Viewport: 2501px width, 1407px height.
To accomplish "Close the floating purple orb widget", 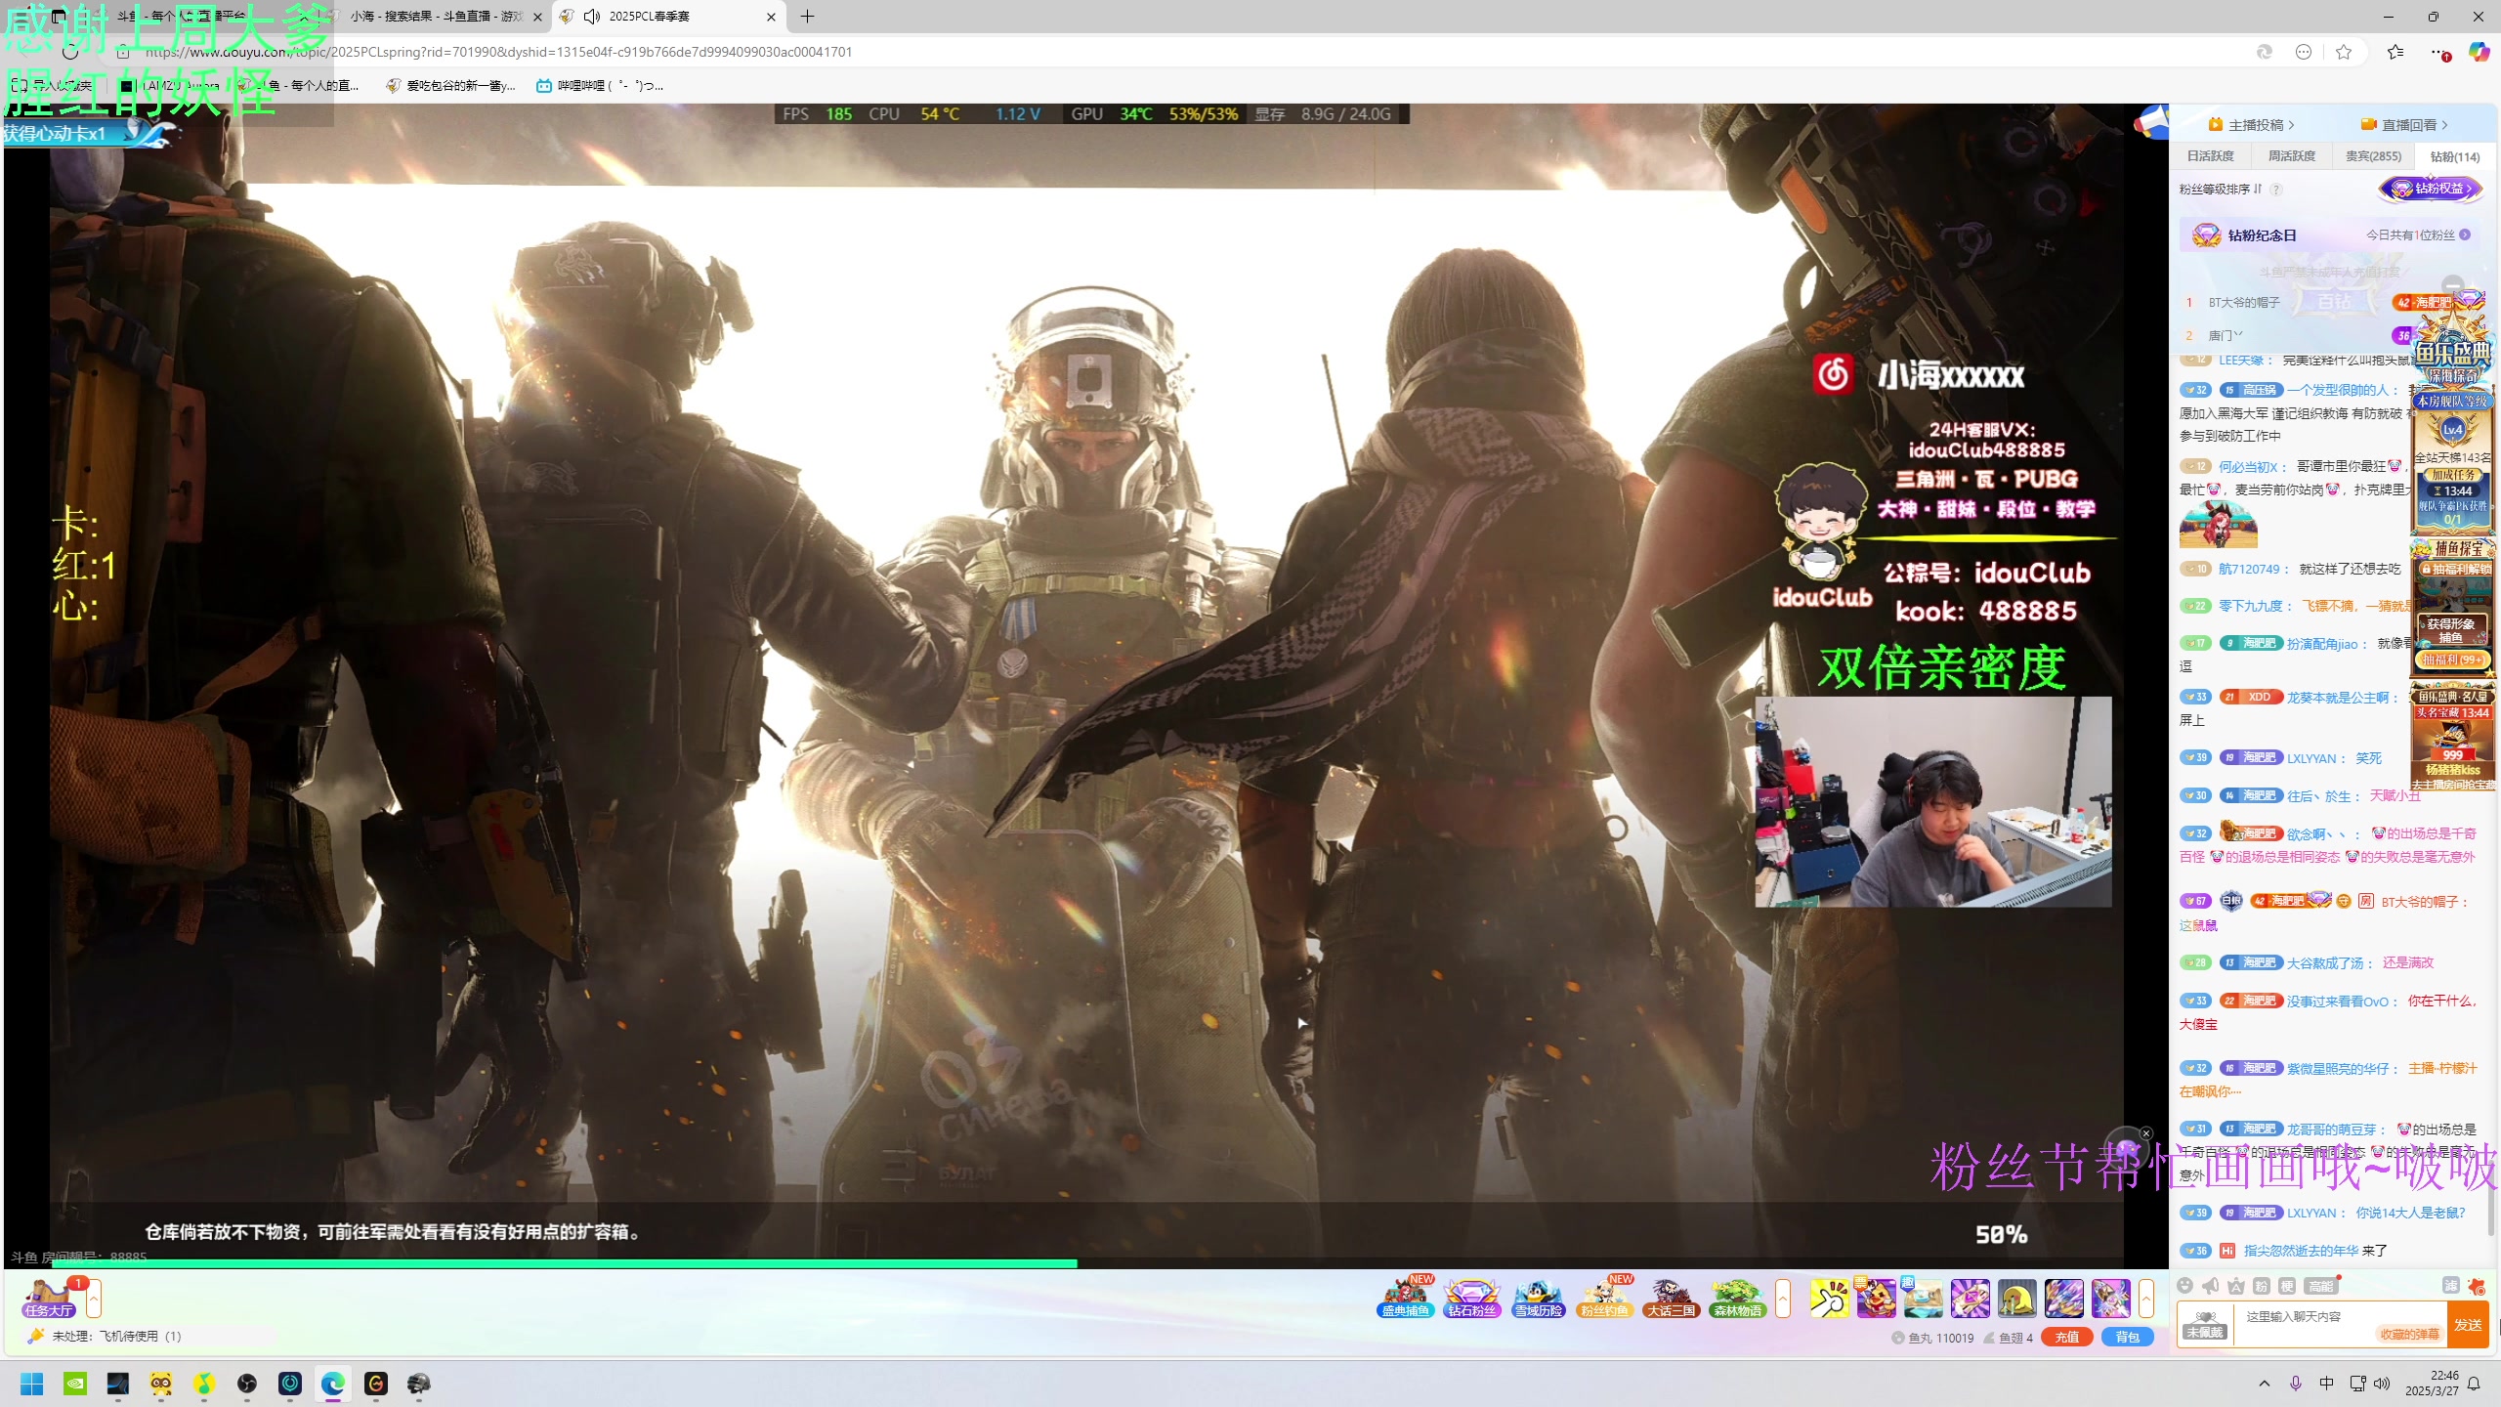I will pyautogui.click(x=2146, y=1133).
